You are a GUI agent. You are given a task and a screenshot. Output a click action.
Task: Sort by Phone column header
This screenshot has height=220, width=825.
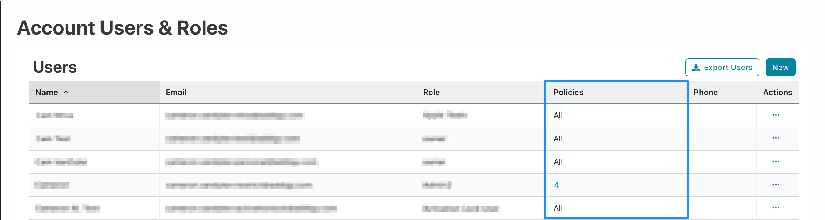click(x=705, y=93)
